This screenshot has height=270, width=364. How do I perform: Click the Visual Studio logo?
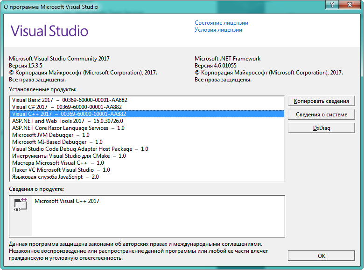click(49, 31)
